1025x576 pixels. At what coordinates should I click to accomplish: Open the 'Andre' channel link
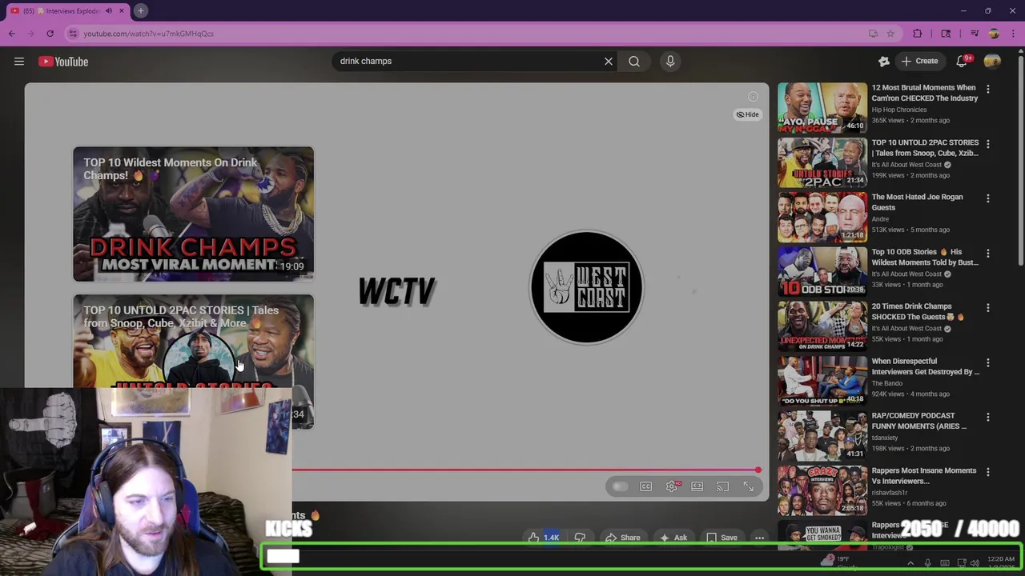point(880,219)
